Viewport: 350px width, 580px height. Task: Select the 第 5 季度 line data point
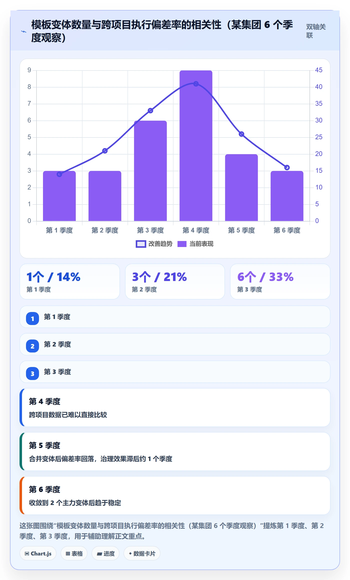click(x=241, y=134)
